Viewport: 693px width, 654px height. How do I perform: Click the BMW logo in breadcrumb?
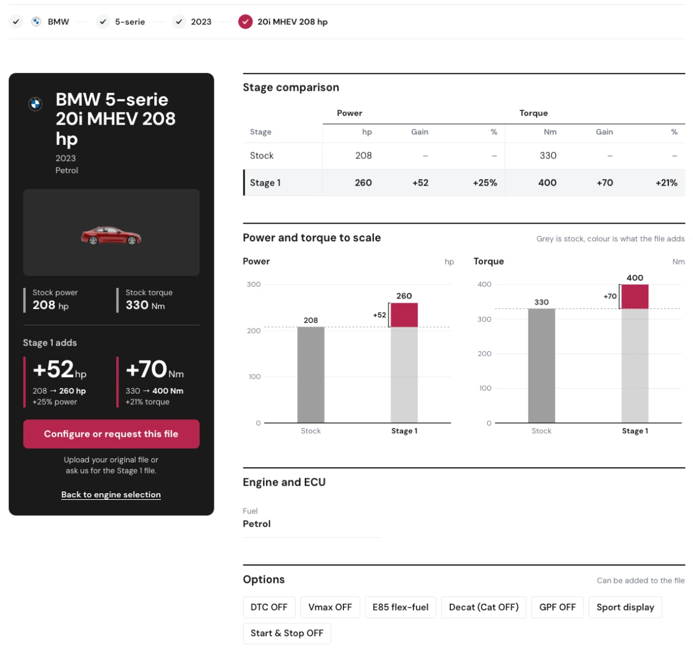click(36, 21)
